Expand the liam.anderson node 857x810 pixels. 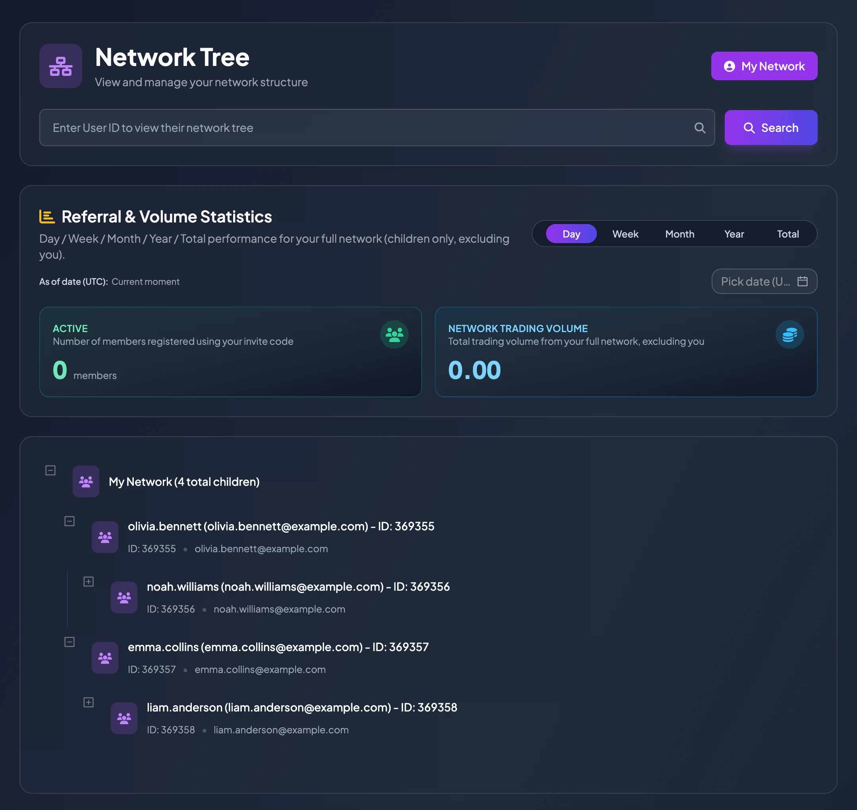click(89, 702)
